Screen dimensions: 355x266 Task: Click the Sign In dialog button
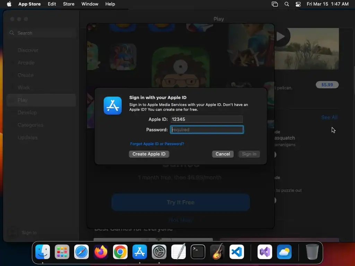coord(249,154)
